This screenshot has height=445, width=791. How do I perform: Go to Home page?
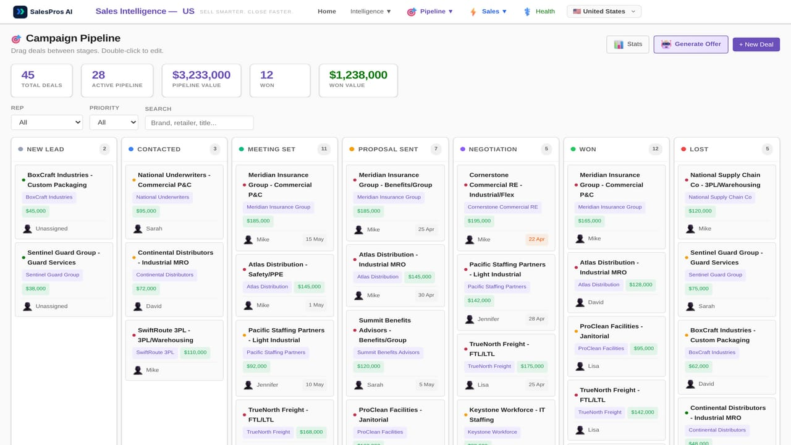327,11
